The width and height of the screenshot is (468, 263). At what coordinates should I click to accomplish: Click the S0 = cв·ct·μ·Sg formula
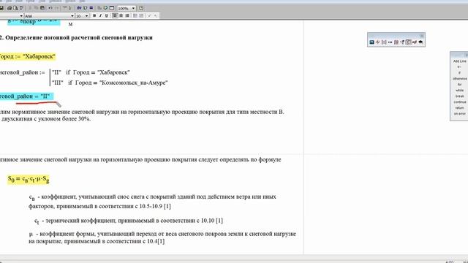pyautogui.click(x=29, y=180)
